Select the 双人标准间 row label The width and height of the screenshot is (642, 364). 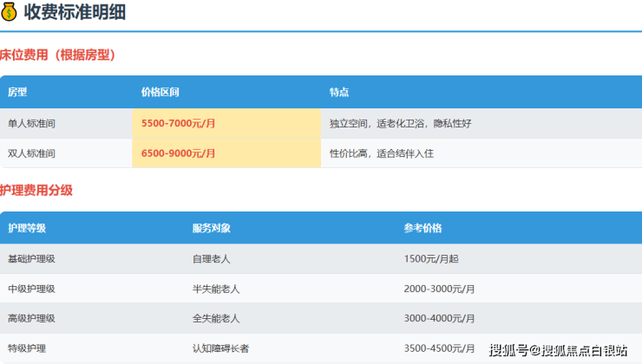click(32, 153)
